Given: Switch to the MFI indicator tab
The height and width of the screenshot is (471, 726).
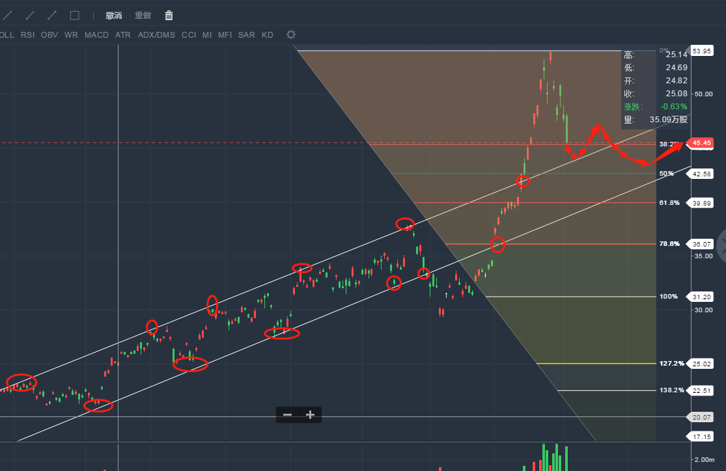Looking at the screenshot, I should point(225,35).
